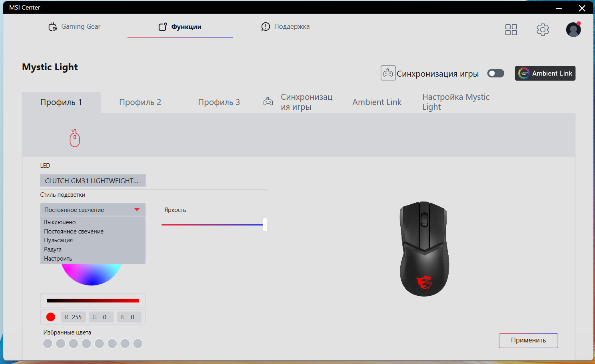The image size is (595, 364).
Task: Adjust the Яркость brightness slider handle
Action: point(265,225)
